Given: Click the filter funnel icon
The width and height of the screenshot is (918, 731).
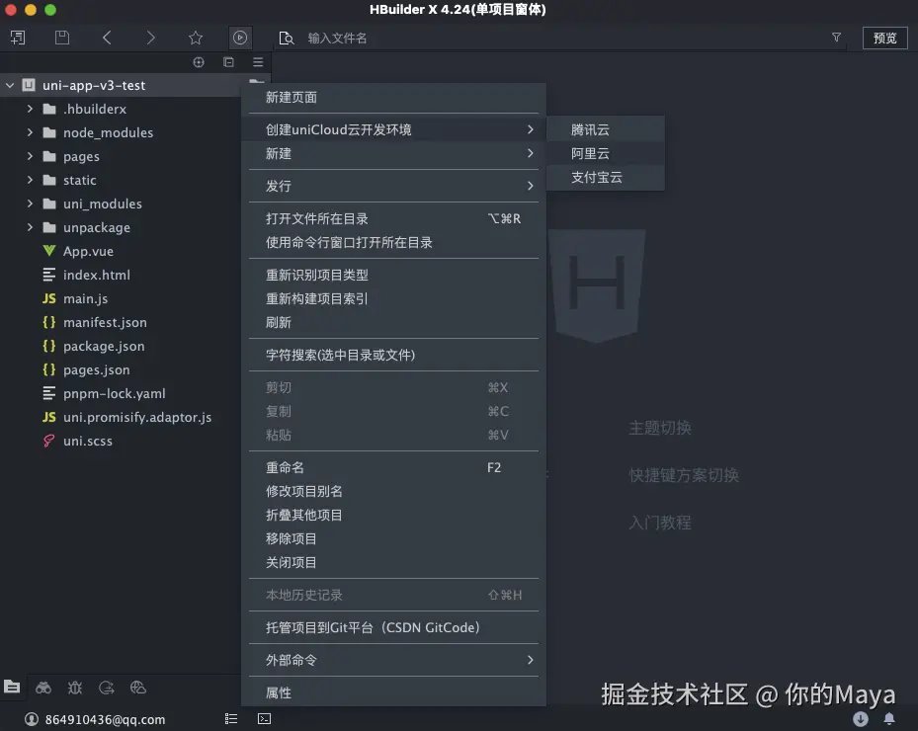Looking at the screenshot, I should [837, 38].
